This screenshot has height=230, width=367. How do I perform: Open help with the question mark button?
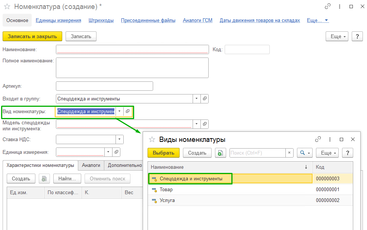(x=357, y=36)
